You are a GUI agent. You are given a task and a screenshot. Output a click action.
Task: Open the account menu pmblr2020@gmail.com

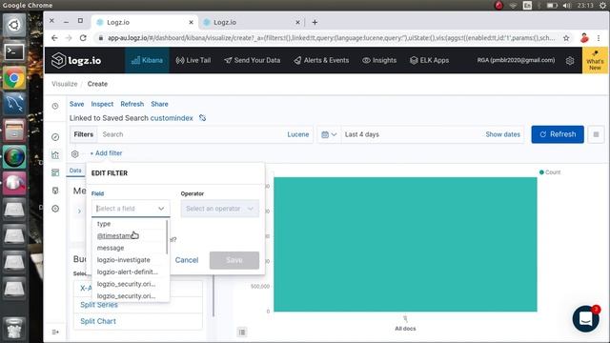tap(516, 60)
